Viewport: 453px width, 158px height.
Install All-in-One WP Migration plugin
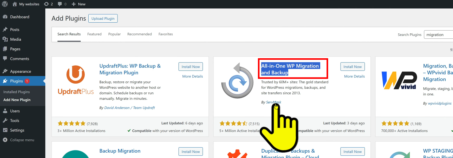[x=352, y=67]
